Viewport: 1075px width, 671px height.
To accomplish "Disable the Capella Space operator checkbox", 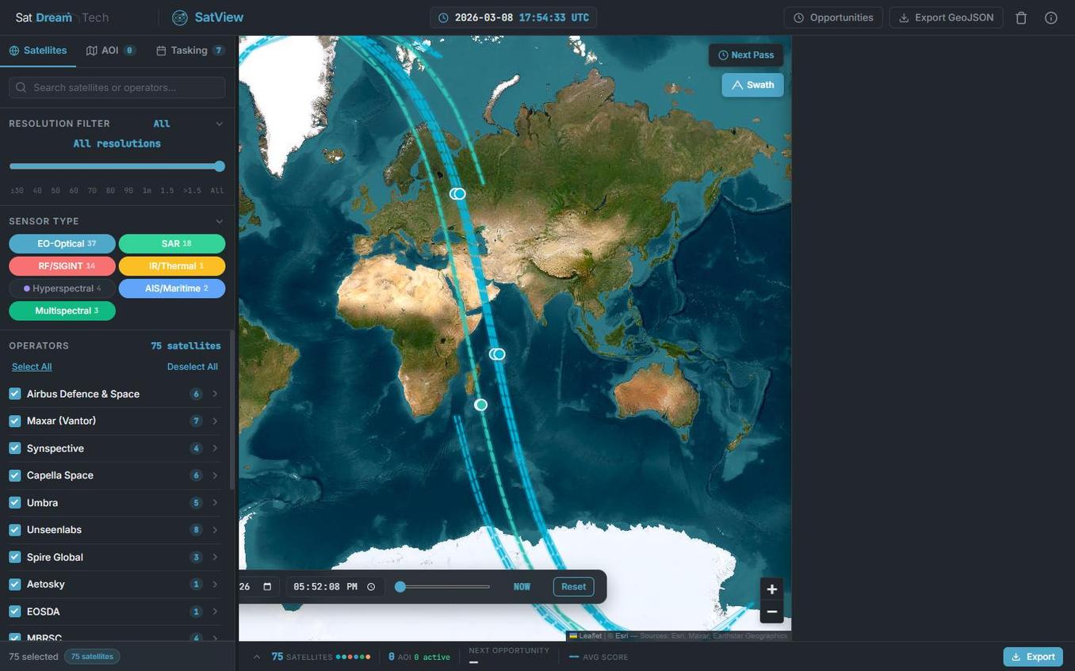I will (x=14, y=475).
